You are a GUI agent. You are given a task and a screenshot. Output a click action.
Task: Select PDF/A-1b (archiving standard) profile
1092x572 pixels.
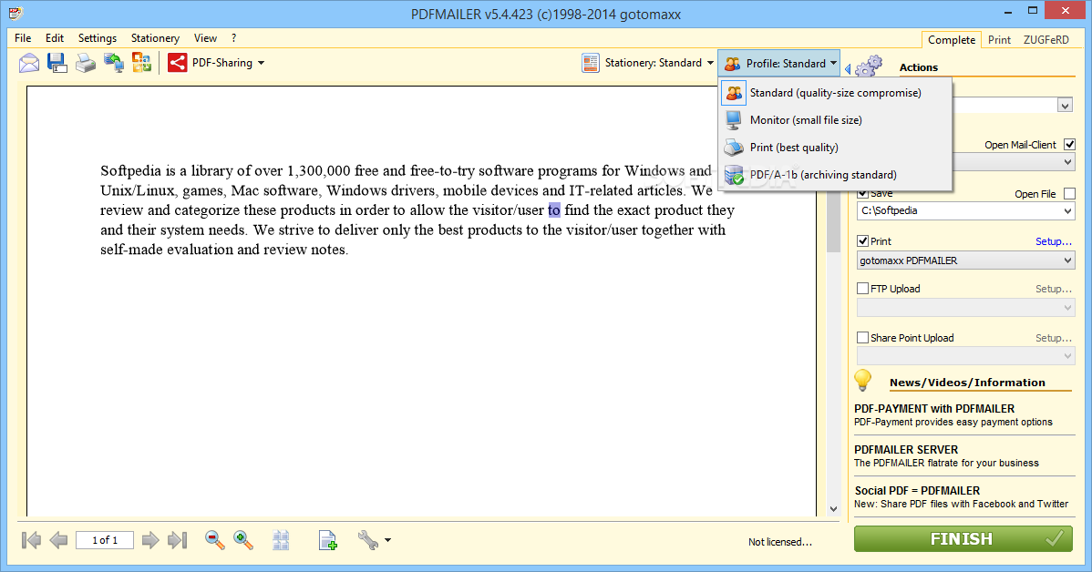[x=835, y=175]
